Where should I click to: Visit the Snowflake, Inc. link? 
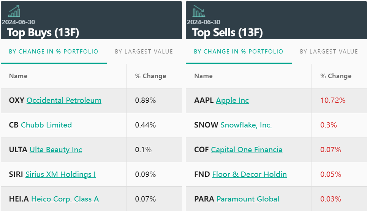pyautogui.click(x=246, y=125)
